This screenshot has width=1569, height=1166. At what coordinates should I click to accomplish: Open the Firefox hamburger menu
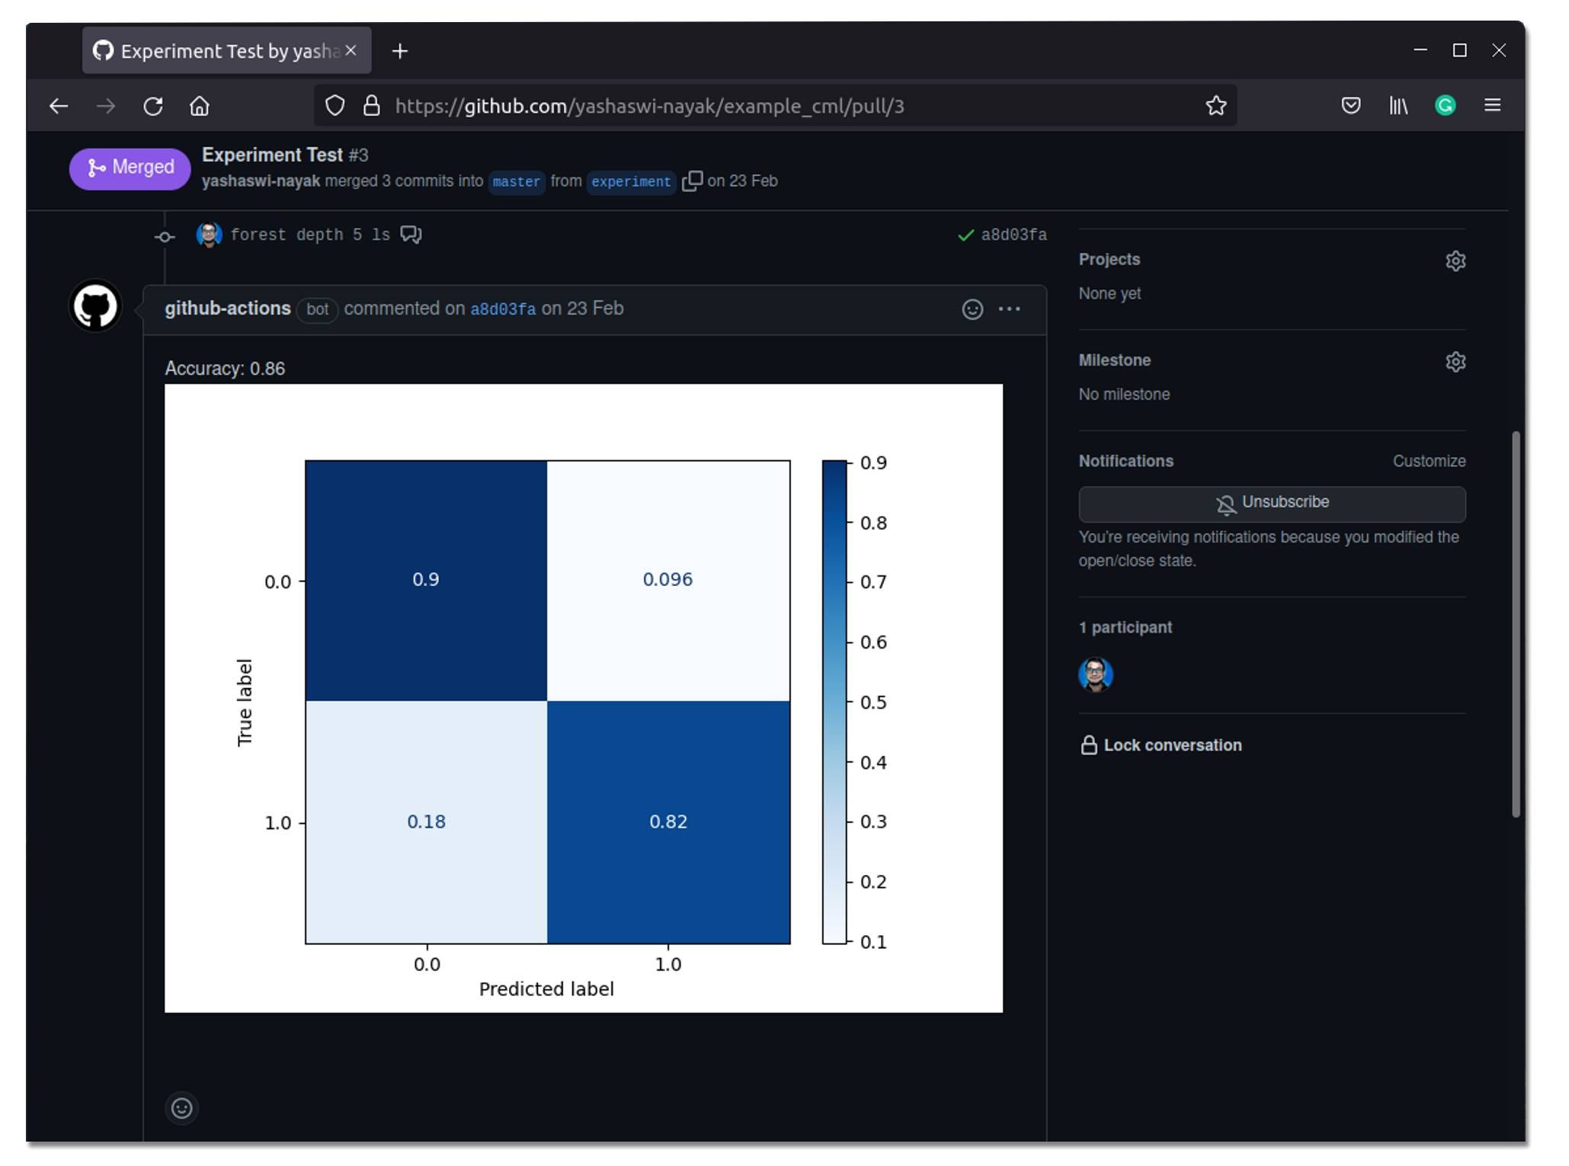(1492, 106)
